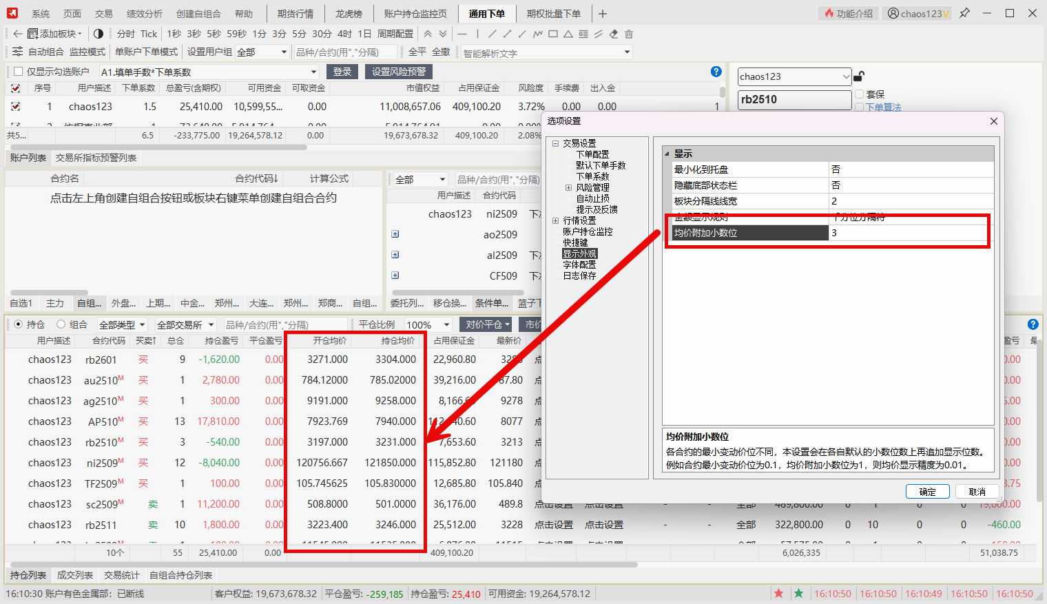1047x604 pixels.
Task: Click the sliders settings icon beside 自动组合
Action: 17,52
